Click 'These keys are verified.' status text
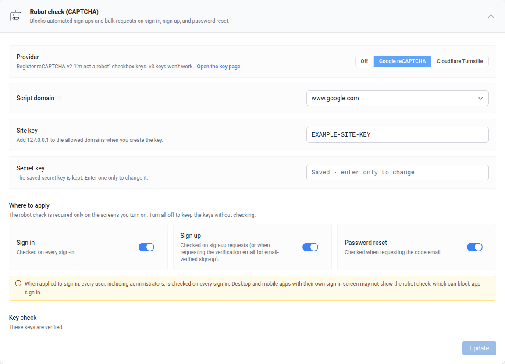Image resolution: width=505 pixels, height=364 pixels. [x=36, y=327]
